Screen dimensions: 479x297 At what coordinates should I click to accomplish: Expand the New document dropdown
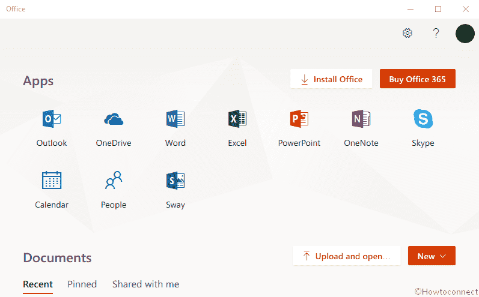pos(432,256)
